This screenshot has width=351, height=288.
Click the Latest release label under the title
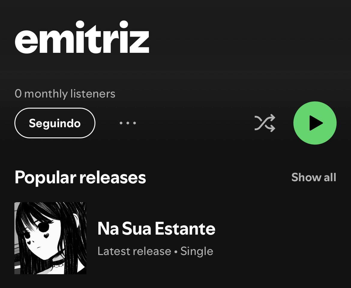pos(134,251)
